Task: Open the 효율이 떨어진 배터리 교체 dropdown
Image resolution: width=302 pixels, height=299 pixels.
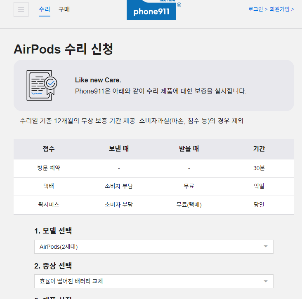Action: tap(154, 281)
